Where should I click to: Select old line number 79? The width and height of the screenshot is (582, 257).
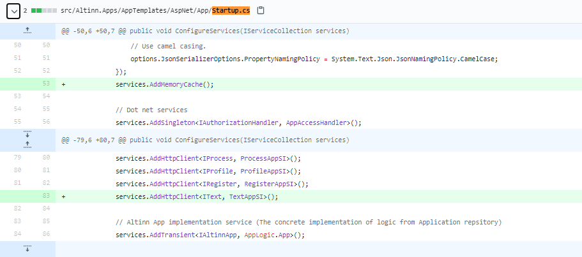pyautogui.click(x=17, y=158)
